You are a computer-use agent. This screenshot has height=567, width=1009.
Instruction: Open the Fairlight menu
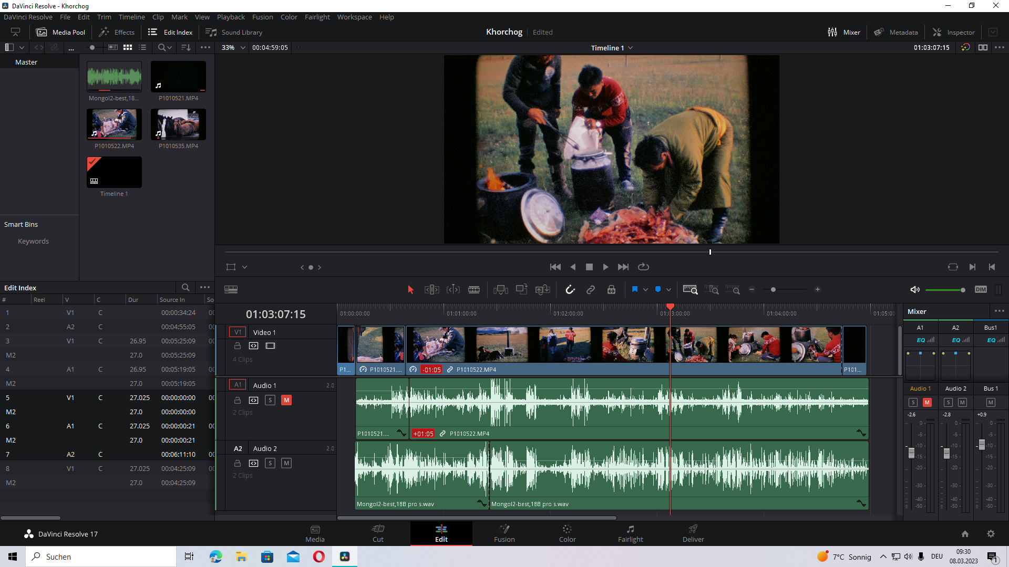[317, 17]
